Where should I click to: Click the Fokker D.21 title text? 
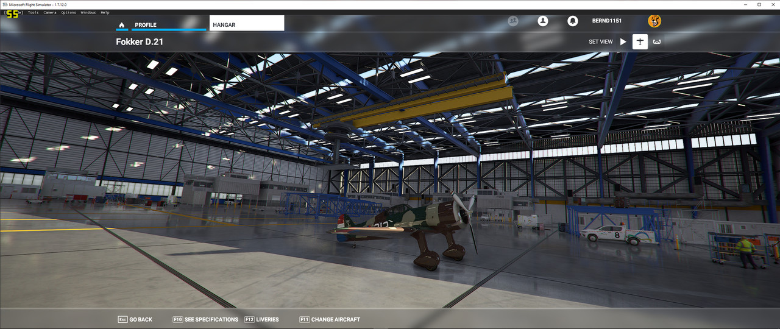coord(140,42)
